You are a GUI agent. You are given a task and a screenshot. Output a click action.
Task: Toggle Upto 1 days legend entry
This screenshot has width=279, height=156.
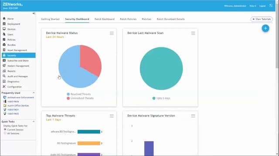(x=161, y=98)
